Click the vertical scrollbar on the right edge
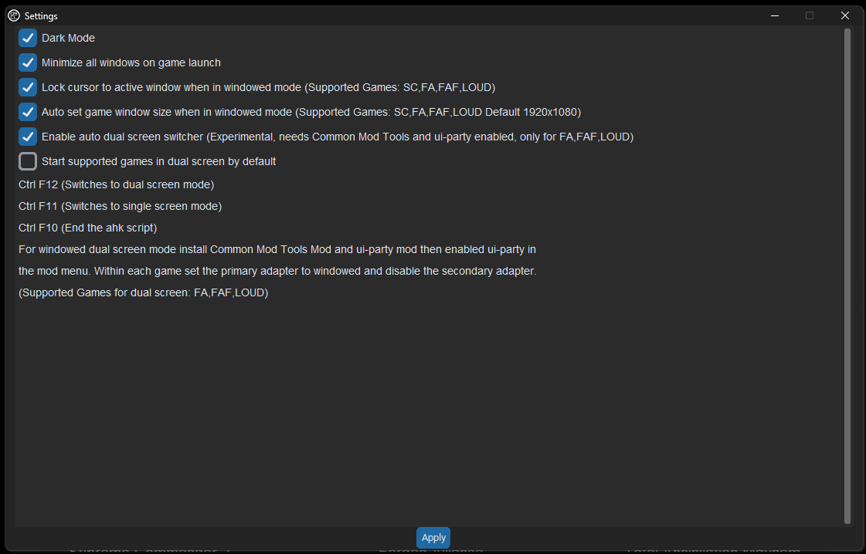 coord(847,276)
